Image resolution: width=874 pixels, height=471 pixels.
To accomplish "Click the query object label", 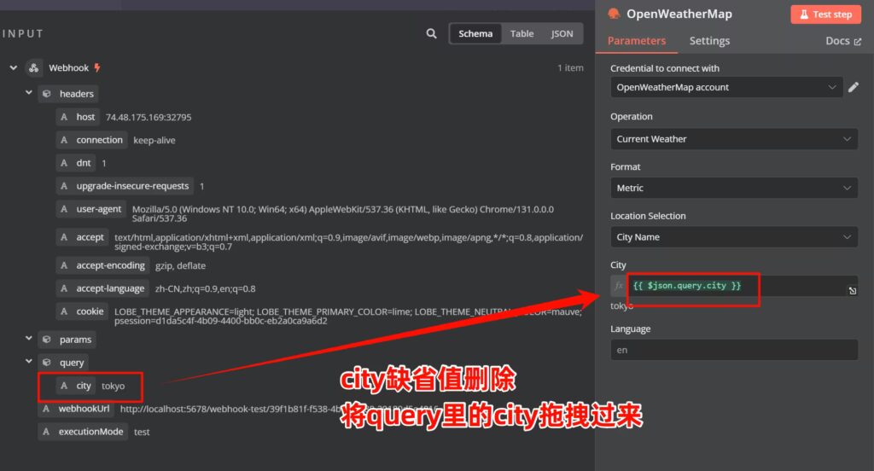I will [72, 363].
